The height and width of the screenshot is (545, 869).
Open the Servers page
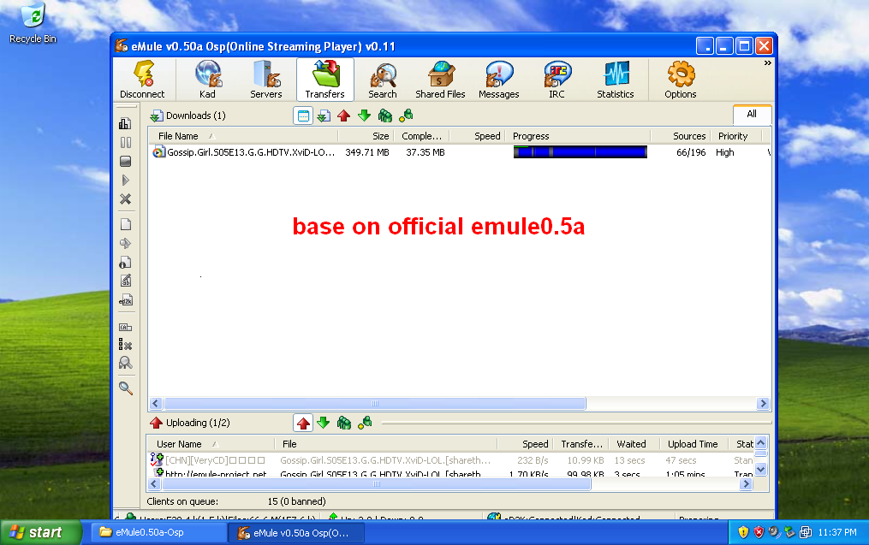pyautogui.click(x=266, y=80)
